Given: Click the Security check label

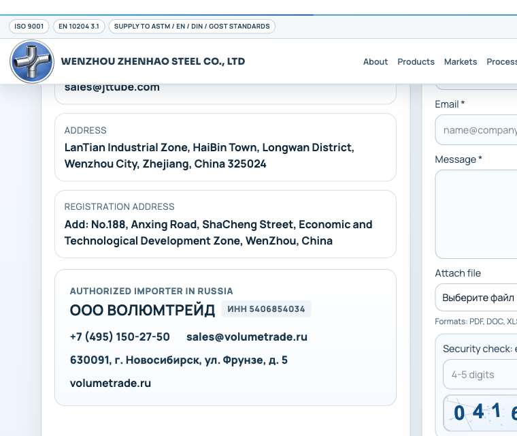Looking at the screenshot, I should [480, 349].
